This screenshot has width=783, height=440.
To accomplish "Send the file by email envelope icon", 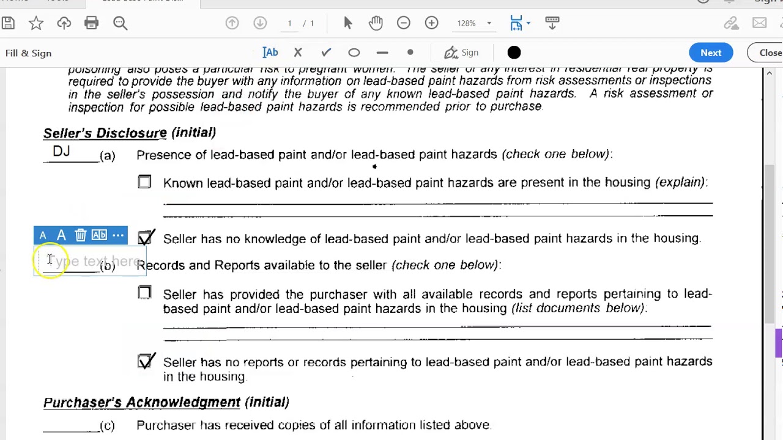I will (760, 23).
